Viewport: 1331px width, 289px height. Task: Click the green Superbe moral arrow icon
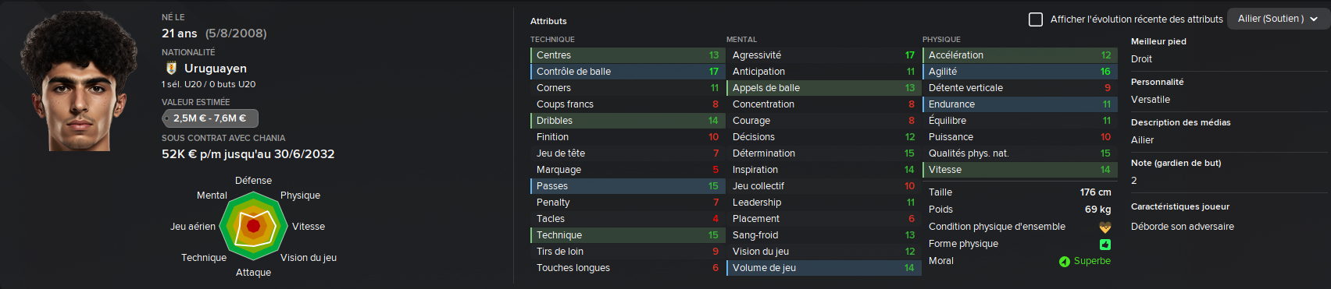[1064, 262]
